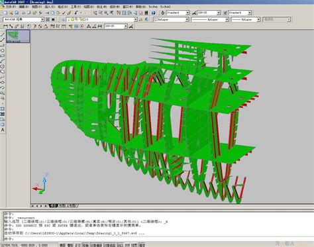Viewport: 314px width, 247px height.
Task: Open the 文件(F) menu
Action: (x=11, y=7)
